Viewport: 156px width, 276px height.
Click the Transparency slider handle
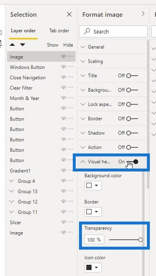coord(140,240)
